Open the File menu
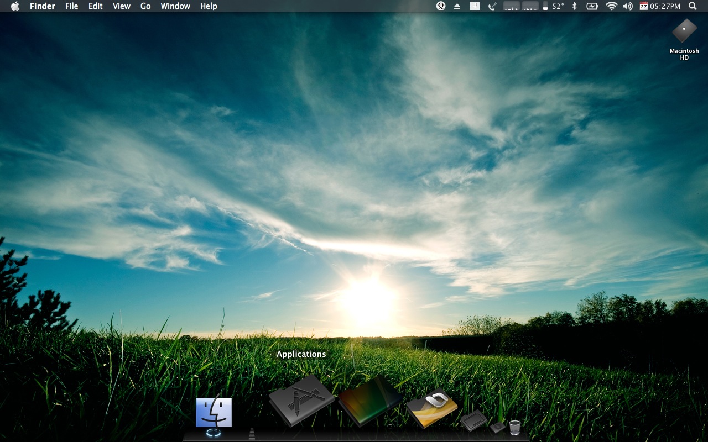 point(71,6)
